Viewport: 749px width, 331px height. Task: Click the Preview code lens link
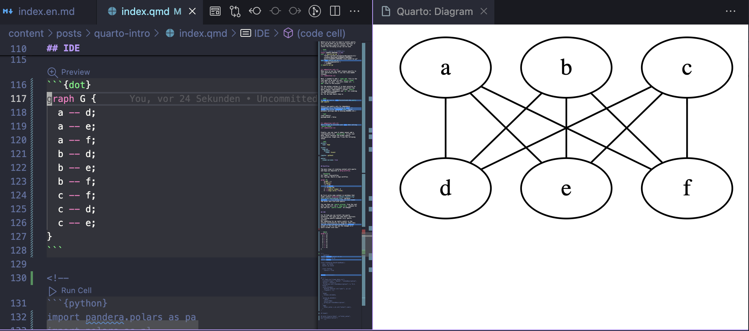[75, 72]
